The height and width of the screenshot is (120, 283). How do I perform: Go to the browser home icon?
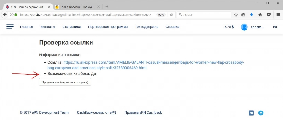[260, 15]
